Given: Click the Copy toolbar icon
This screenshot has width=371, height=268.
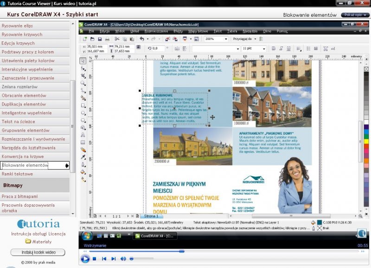Looking at the screenshot, I should click(x=124, y=39).
